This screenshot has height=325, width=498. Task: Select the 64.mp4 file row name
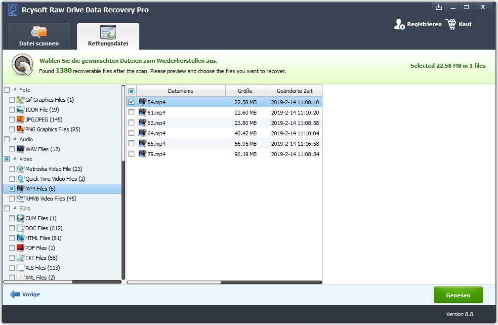156,133
